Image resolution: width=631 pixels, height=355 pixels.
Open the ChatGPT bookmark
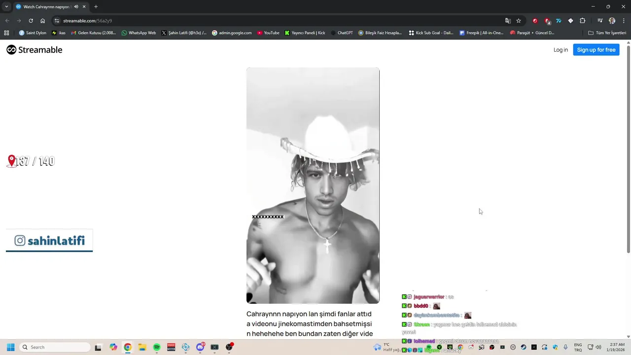[342, 33]
